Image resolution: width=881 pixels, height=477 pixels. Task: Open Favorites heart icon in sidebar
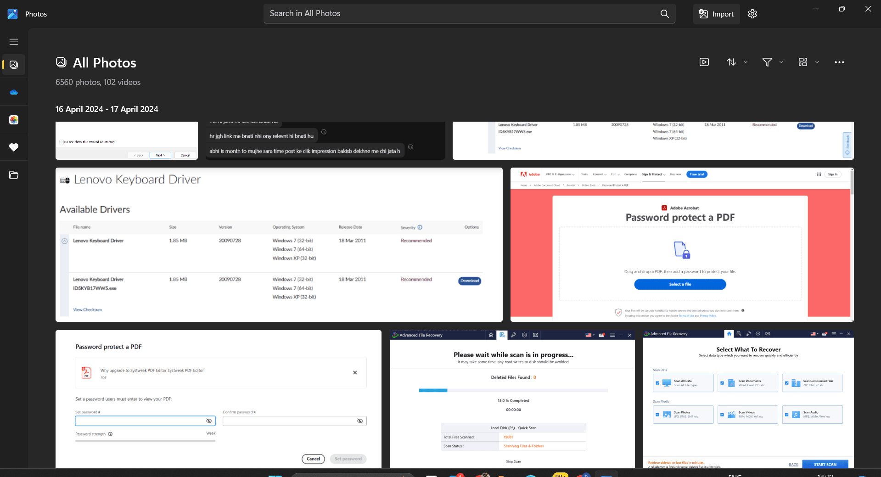[x=14, y=147]
